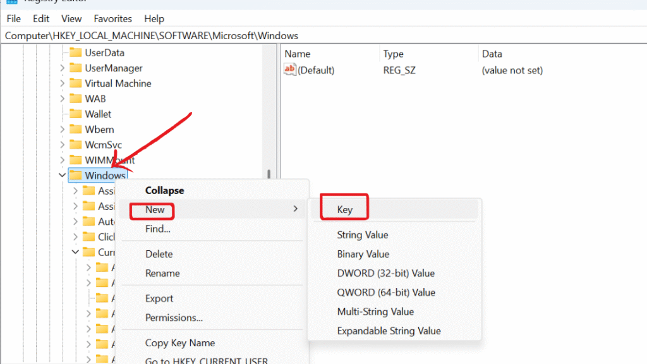This screenshot has height=364, width=647.
Task: Select the UserData tree item label
Action: coord(104,52)
